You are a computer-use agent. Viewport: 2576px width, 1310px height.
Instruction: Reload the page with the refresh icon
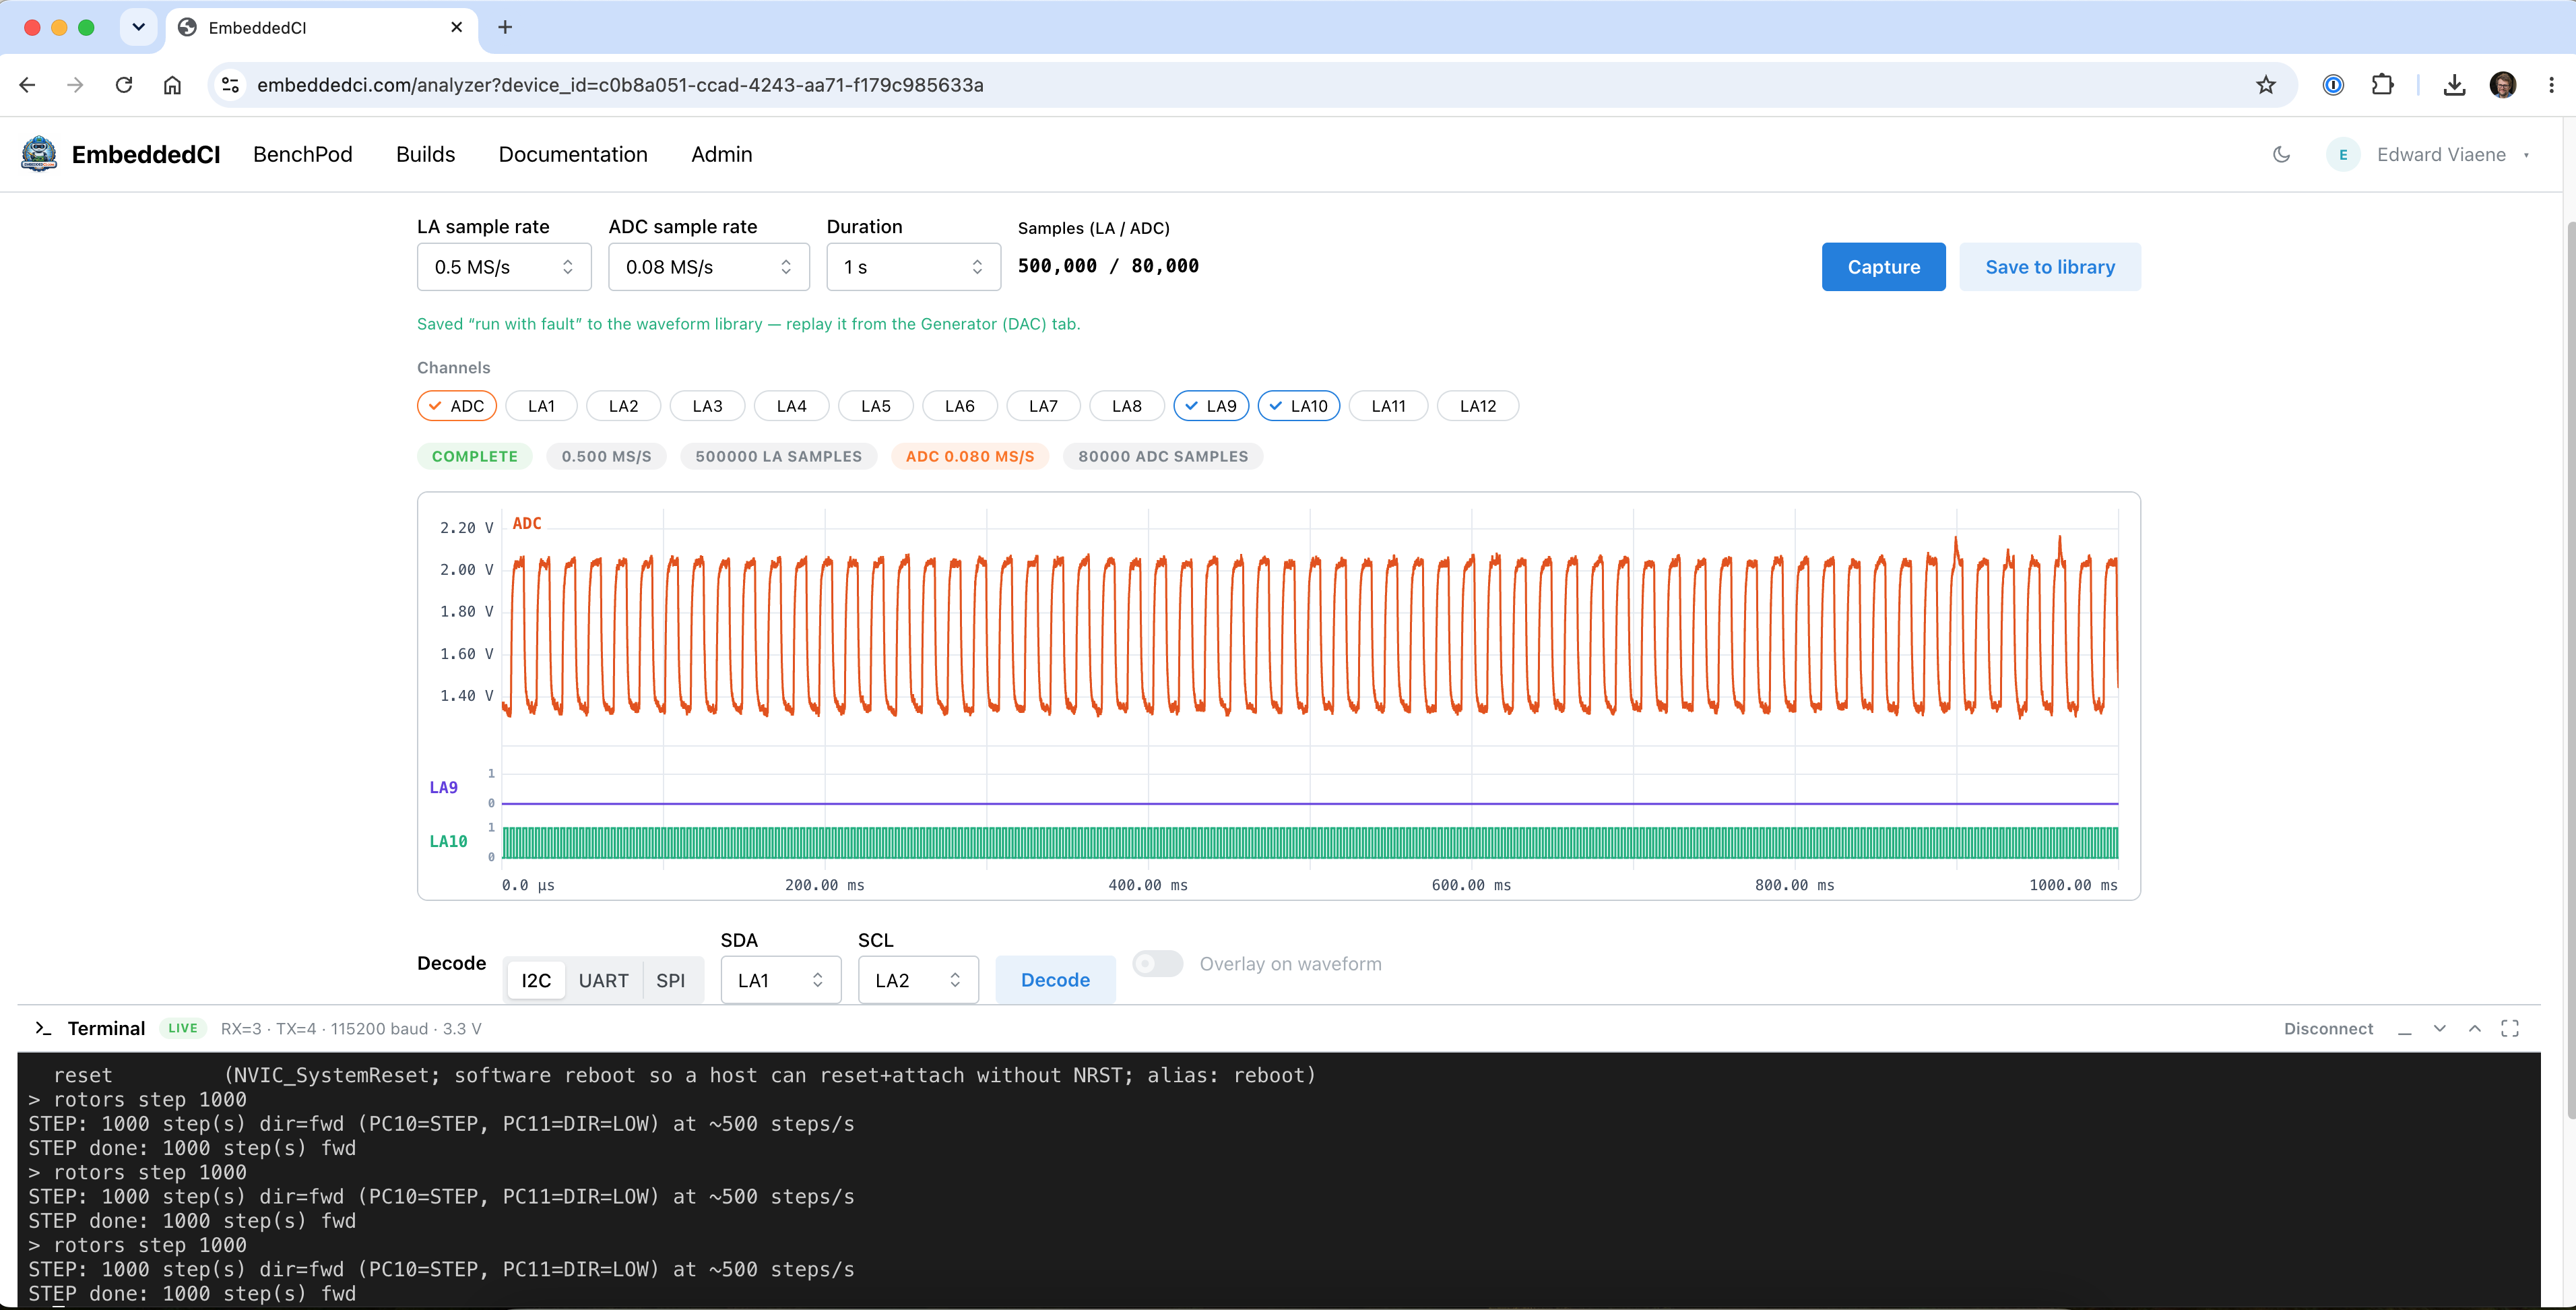click(124, 85)
